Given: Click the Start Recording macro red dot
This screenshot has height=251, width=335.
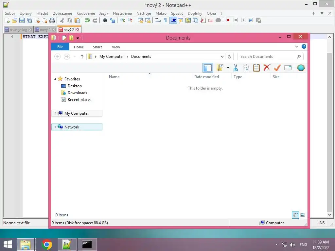Looking at the screenshot, I should point(228,20).
